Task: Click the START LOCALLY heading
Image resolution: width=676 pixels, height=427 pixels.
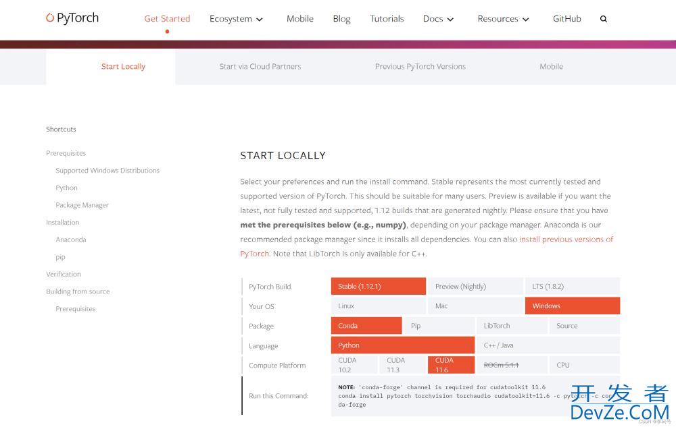Action: pos(283,156)
